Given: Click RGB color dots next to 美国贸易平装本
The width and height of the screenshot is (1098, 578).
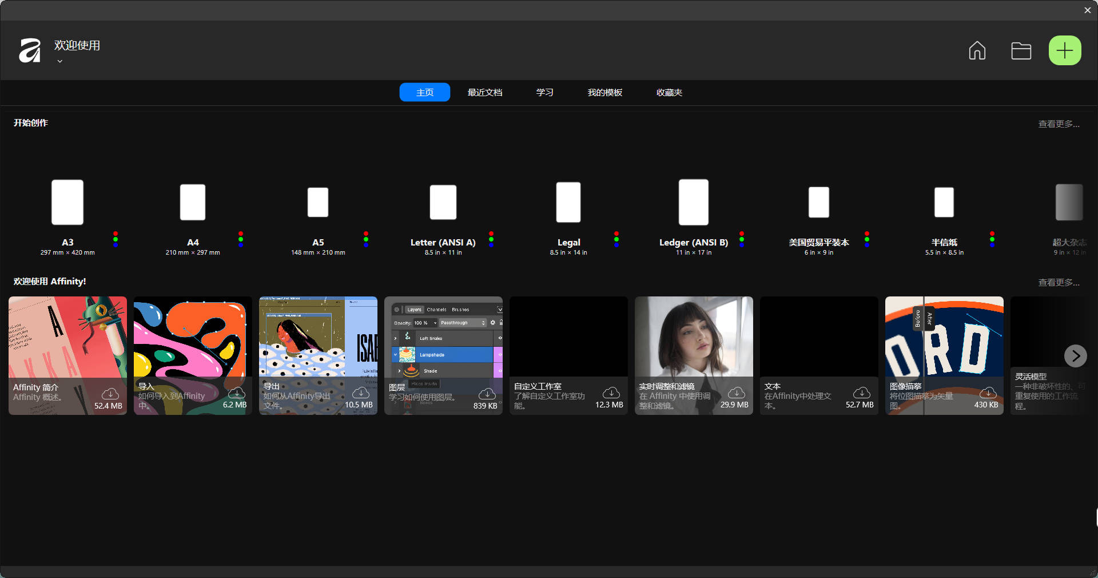Looking at the screenshot, I should click(x=867, y=239).
